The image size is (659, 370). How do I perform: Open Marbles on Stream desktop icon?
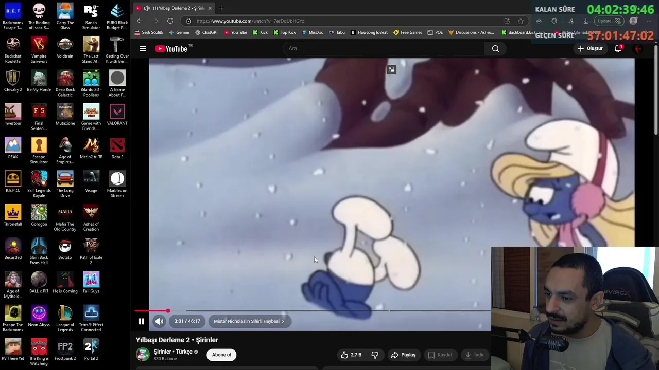tap(117, 184)
